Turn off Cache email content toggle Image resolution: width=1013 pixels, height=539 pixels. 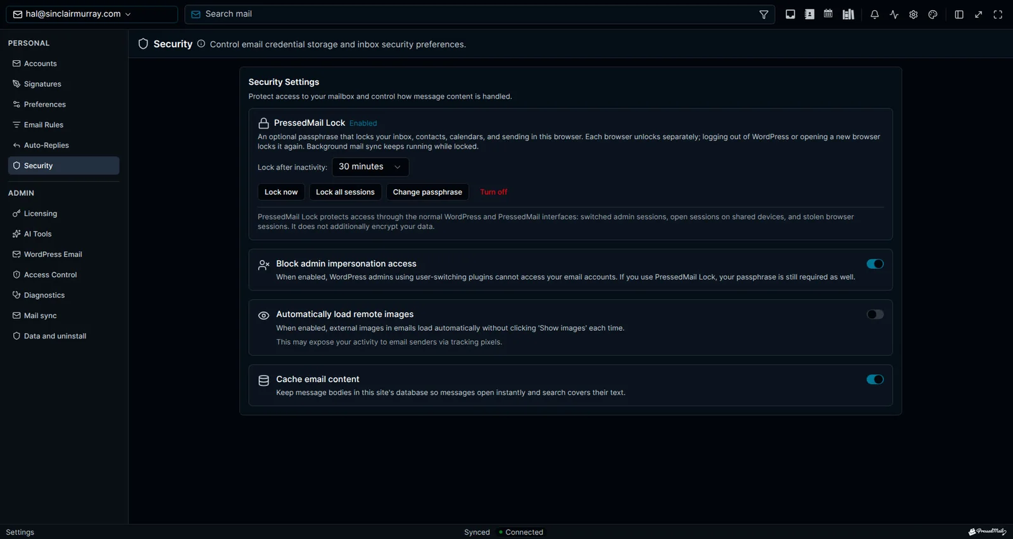coord(875,380)
